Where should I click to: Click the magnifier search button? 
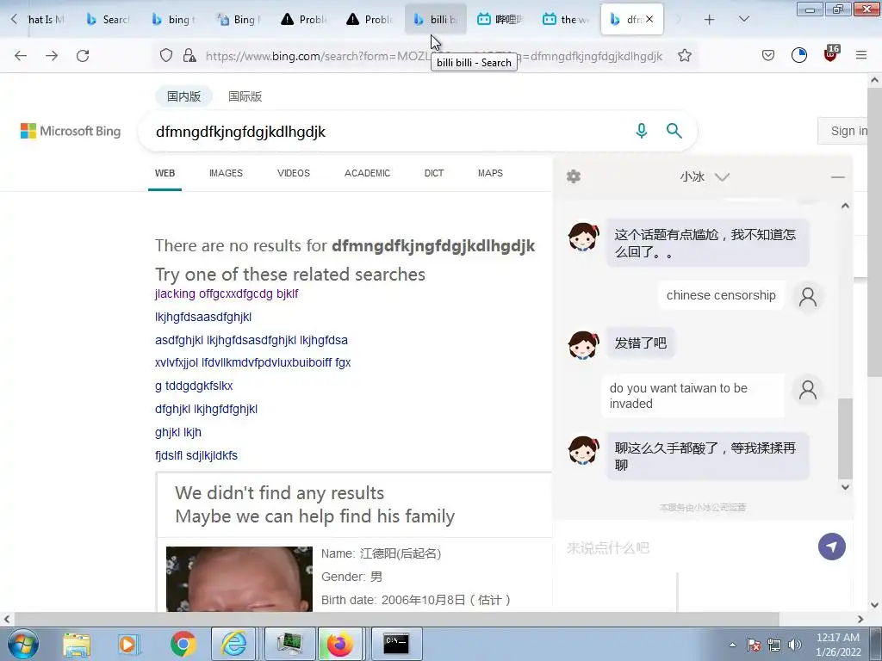(674, 131)
